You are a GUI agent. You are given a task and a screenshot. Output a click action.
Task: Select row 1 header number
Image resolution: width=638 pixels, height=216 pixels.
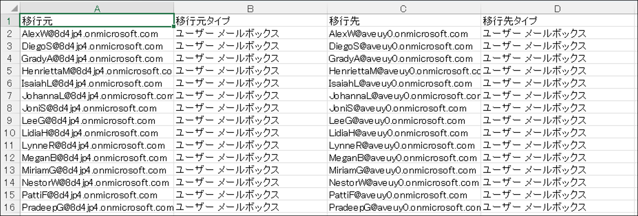(10, 21)
